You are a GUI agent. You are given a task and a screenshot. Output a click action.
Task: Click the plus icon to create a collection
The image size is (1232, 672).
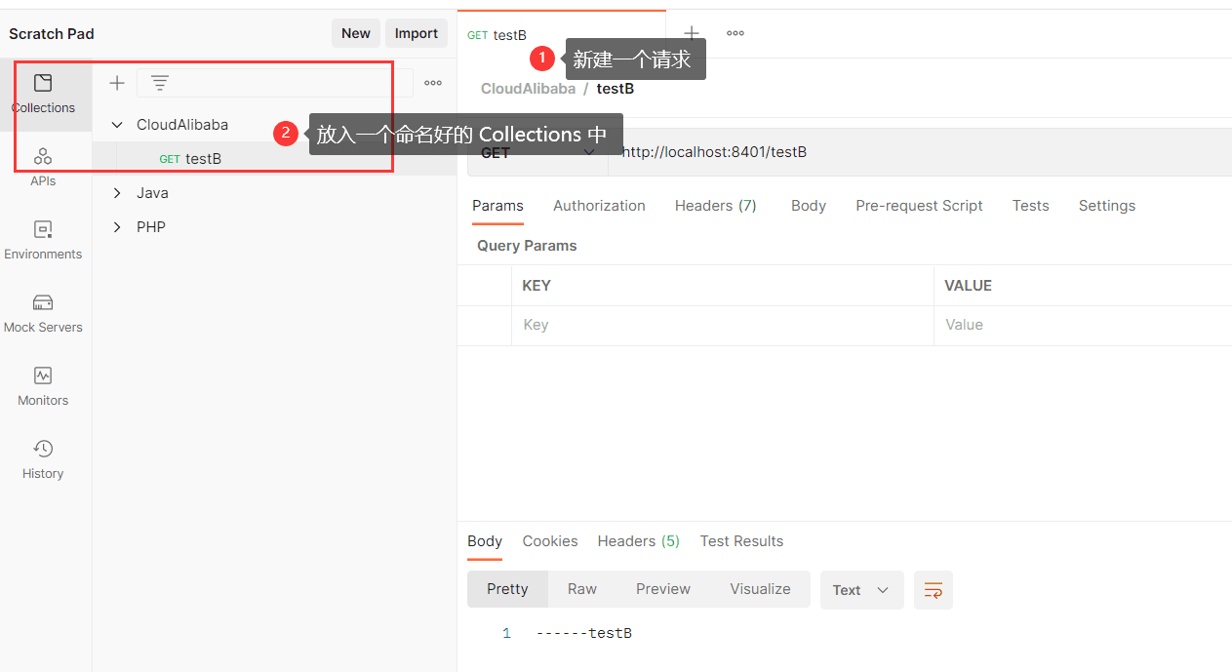point(117,83)
